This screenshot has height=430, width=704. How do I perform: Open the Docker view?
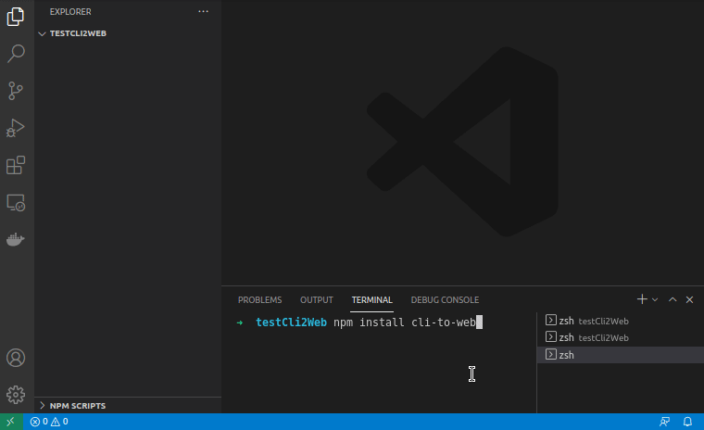[16, 239]
